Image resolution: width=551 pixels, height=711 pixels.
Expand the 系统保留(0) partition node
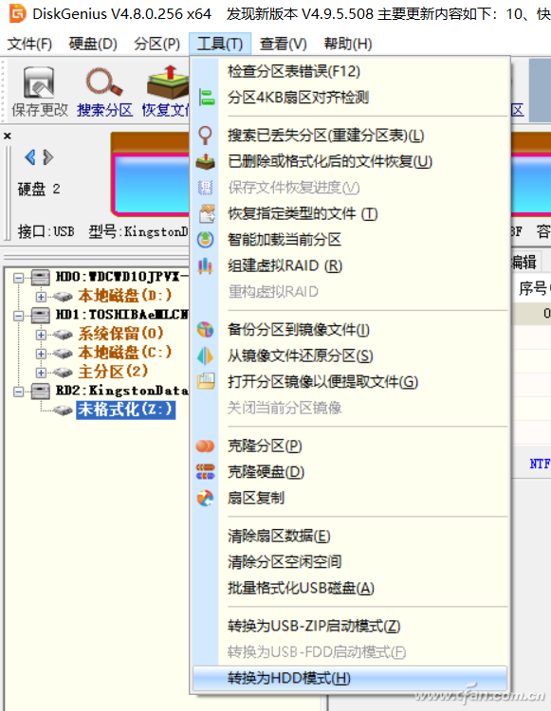pyautogui.click(x=42, y=335)
